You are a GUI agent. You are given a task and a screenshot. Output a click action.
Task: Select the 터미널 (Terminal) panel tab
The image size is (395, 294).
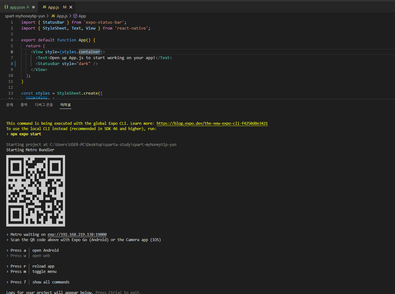click(66, 105)
